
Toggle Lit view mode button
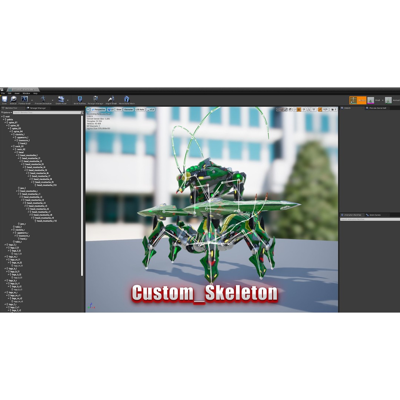click(x=110, y=109)
